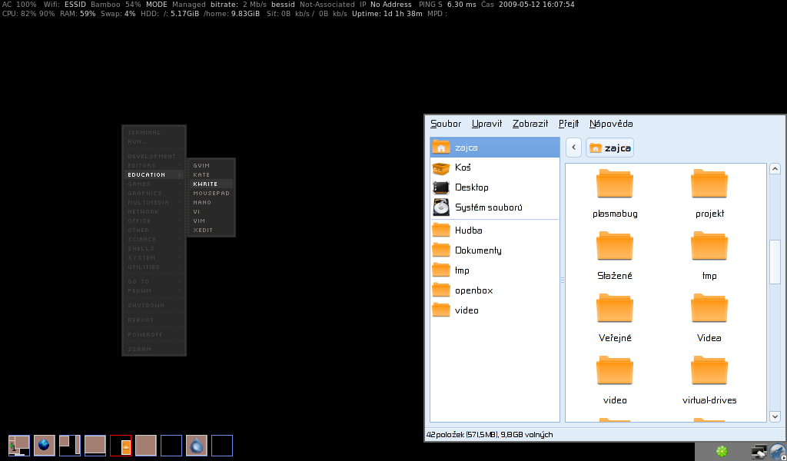Select the tmp bookmark in the sidebar
The image size is (787, 461).
point(494,270)
